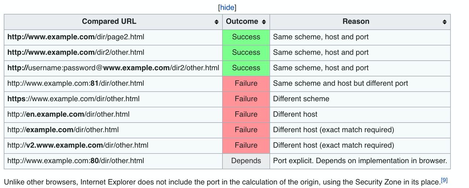
Task: Click the Compared URL sort arrows icon
Action: click(217, 22)
